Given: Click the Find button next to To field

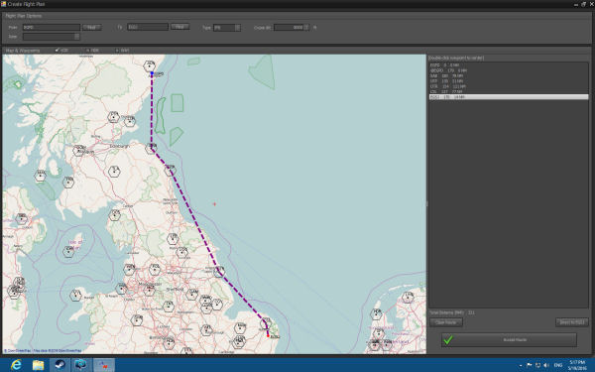Looking at the screenshot, I should [179, 27].
